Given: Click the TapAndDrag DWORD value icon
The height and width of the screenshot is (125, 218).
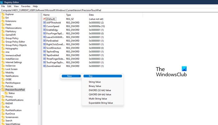Looking at the screenshot, I should click(x=45, y=51).
